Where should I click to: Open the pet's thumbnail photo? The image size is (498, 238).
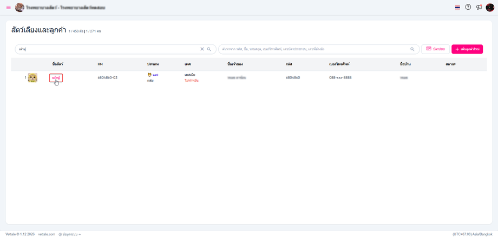[x=33, y=78]
